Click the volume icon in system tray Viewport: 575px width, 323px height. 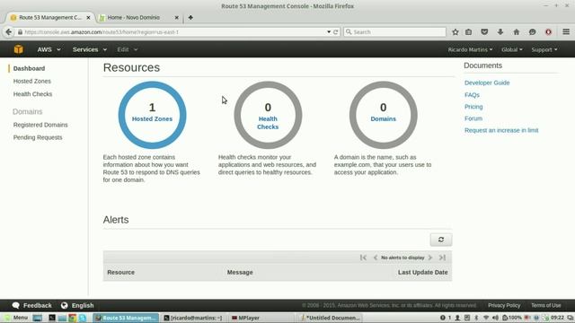pos(495,318)
